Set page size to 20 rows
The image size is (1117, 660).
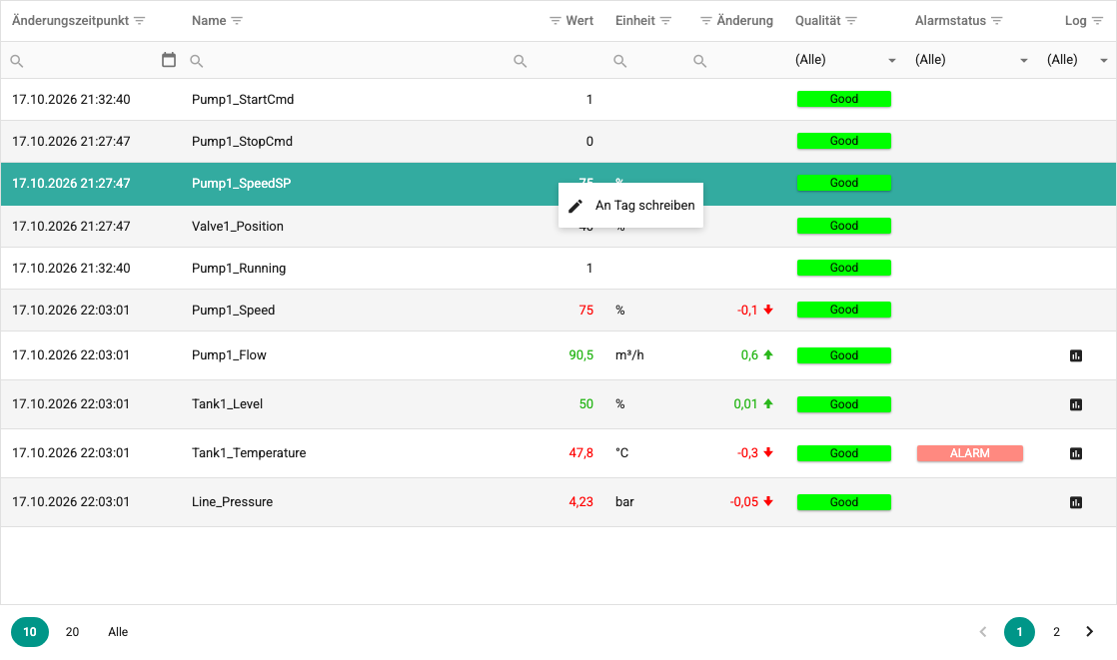coord(73,631)
